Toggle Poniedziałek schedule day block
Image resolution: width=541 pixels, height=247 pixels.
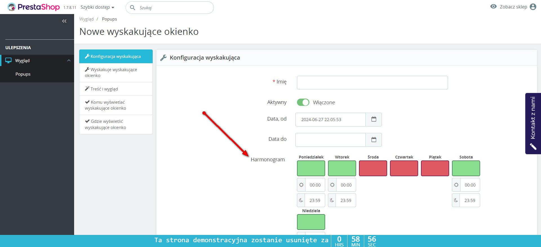click(311, 168)
